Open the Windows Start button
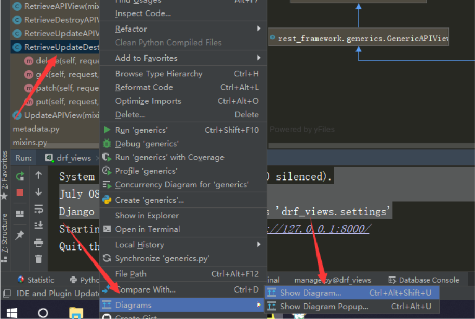475x319 pixels. (12, 313)
